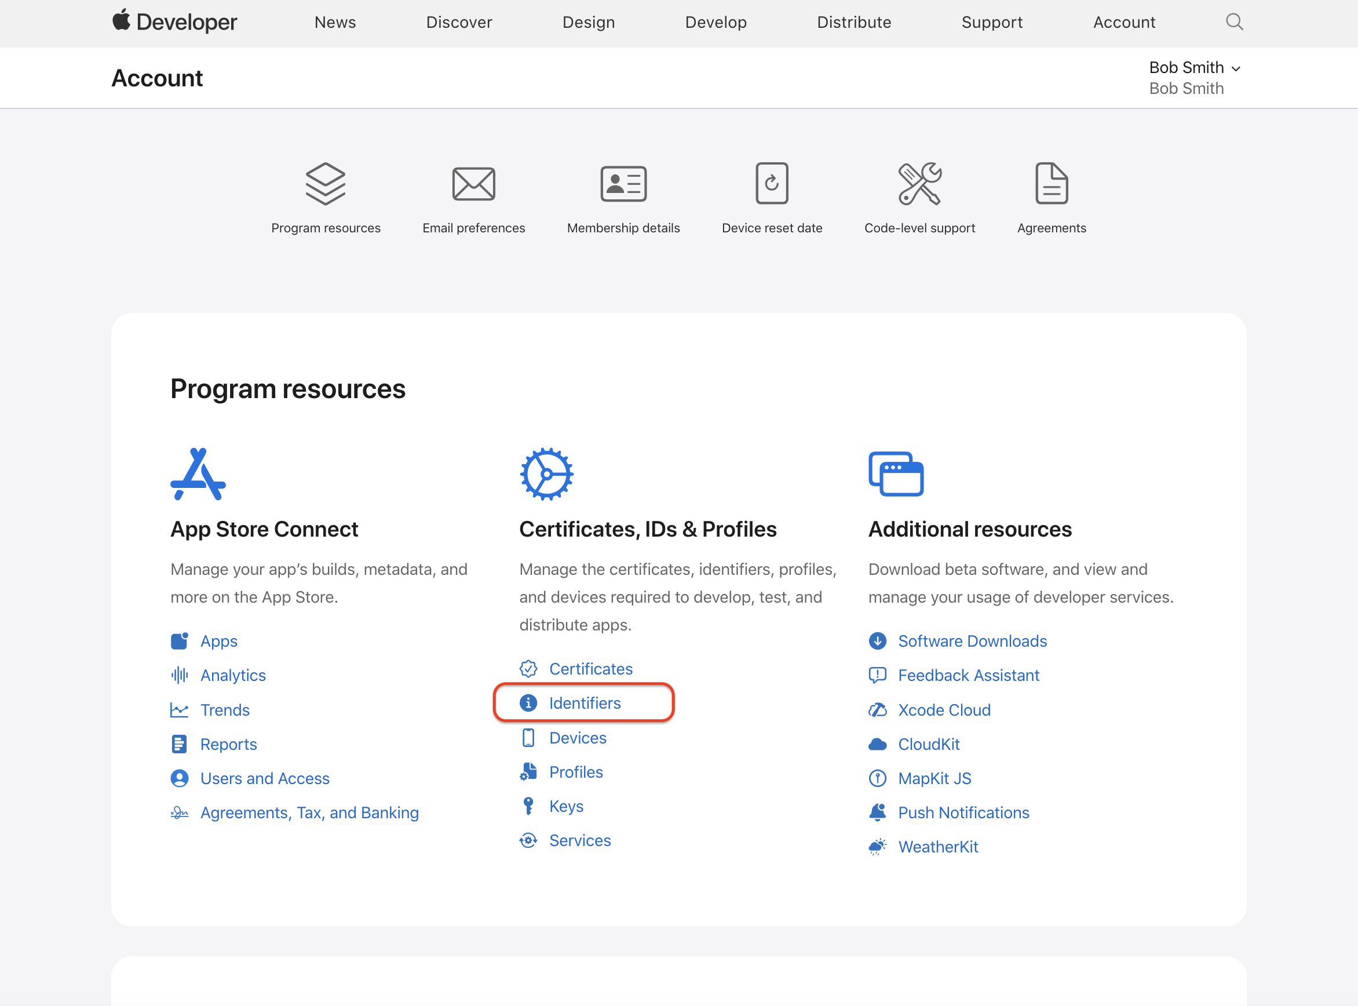The height and width of the screenshot is (1006, 1358).
Task: Open the Reports link
Action: click(x=229, y=745)
